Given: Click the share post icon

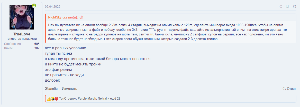Looking at the screenshot, I should 280,7.
